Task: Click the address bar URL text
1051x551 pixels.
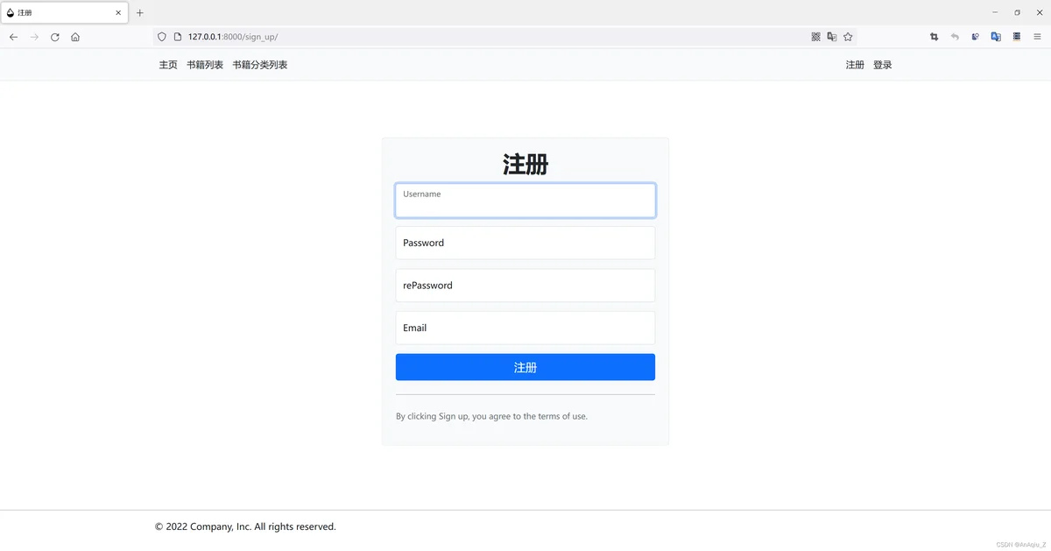Action: coord(233,37)
